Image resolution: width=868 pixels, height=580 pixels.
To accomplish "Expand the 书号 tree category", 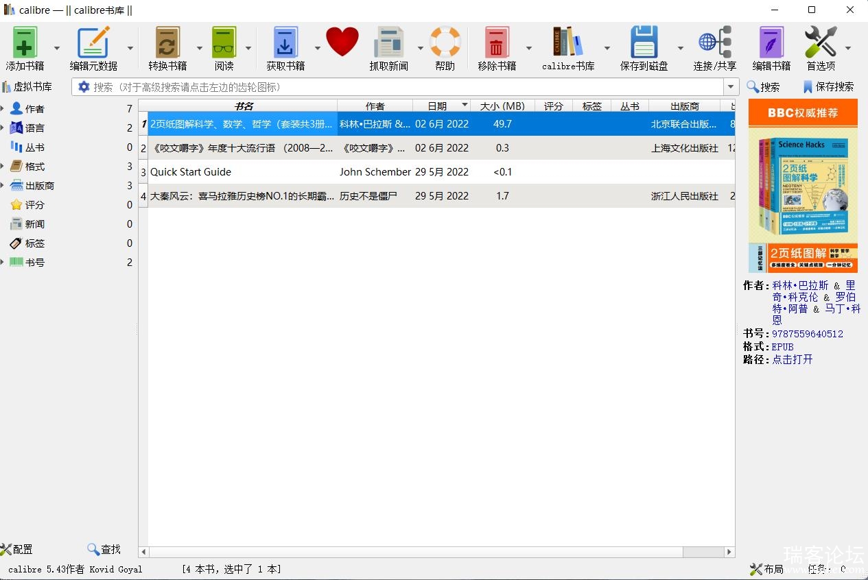I will click(3, 263).
